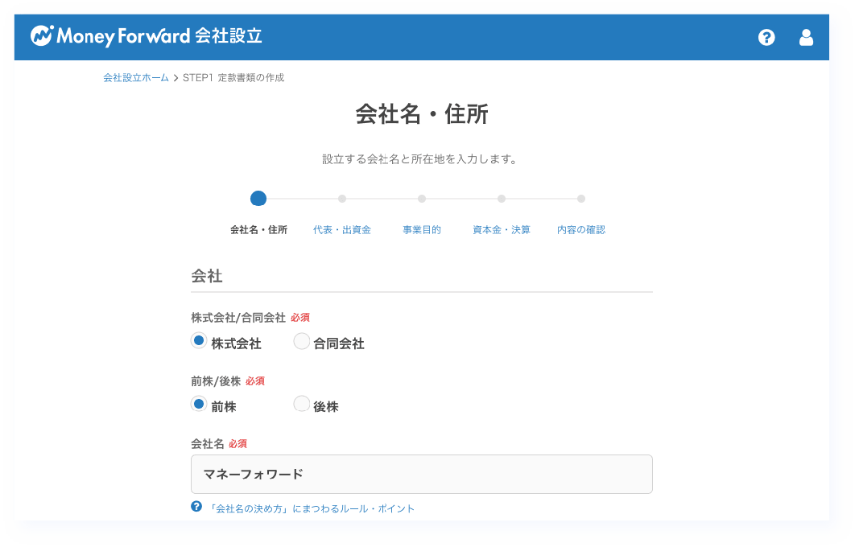The image size is (855, 547).
Task: Click the second progress dot above 代表・出資金
Action: [342, 199]
